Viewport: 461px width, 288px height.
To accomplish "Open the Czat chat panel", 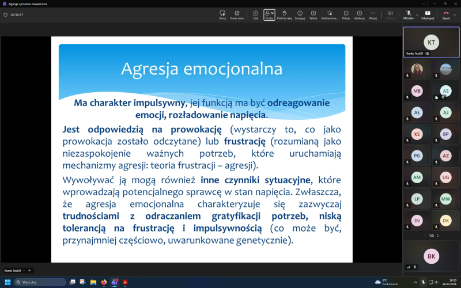I will coord(256,14).
